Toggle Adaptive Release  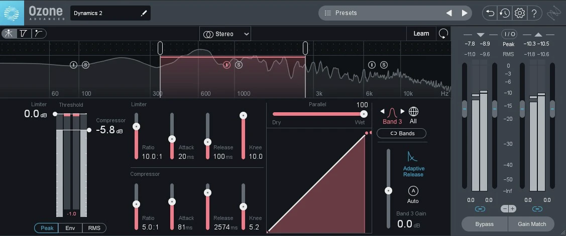tap(413, 164)
